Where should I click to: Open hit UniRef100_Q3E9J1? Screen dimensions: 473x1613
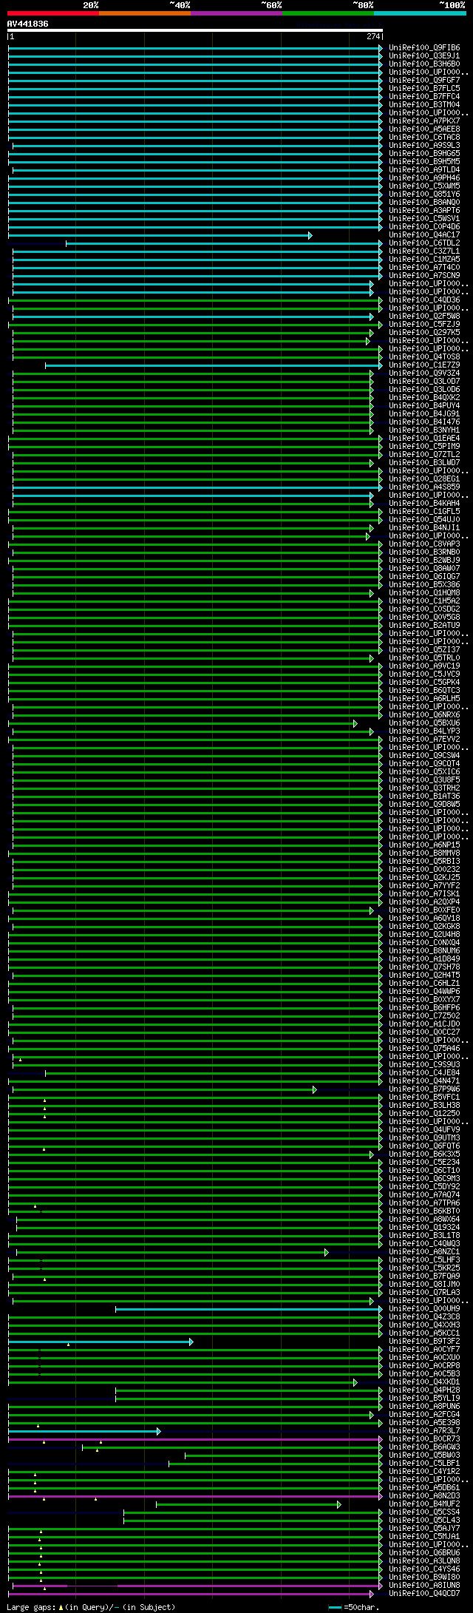point(424,56)
